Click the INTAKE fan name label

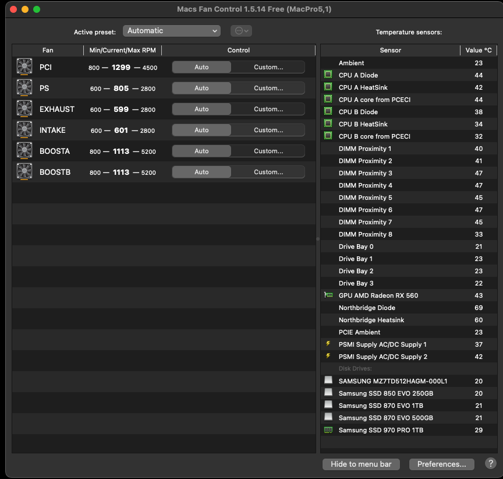pos(52,130)
